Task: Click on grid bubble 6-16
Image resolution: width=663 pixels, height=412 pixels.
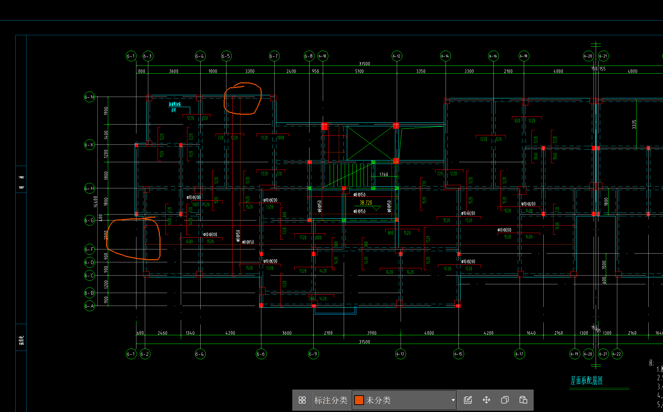Action: pos(493,56)
